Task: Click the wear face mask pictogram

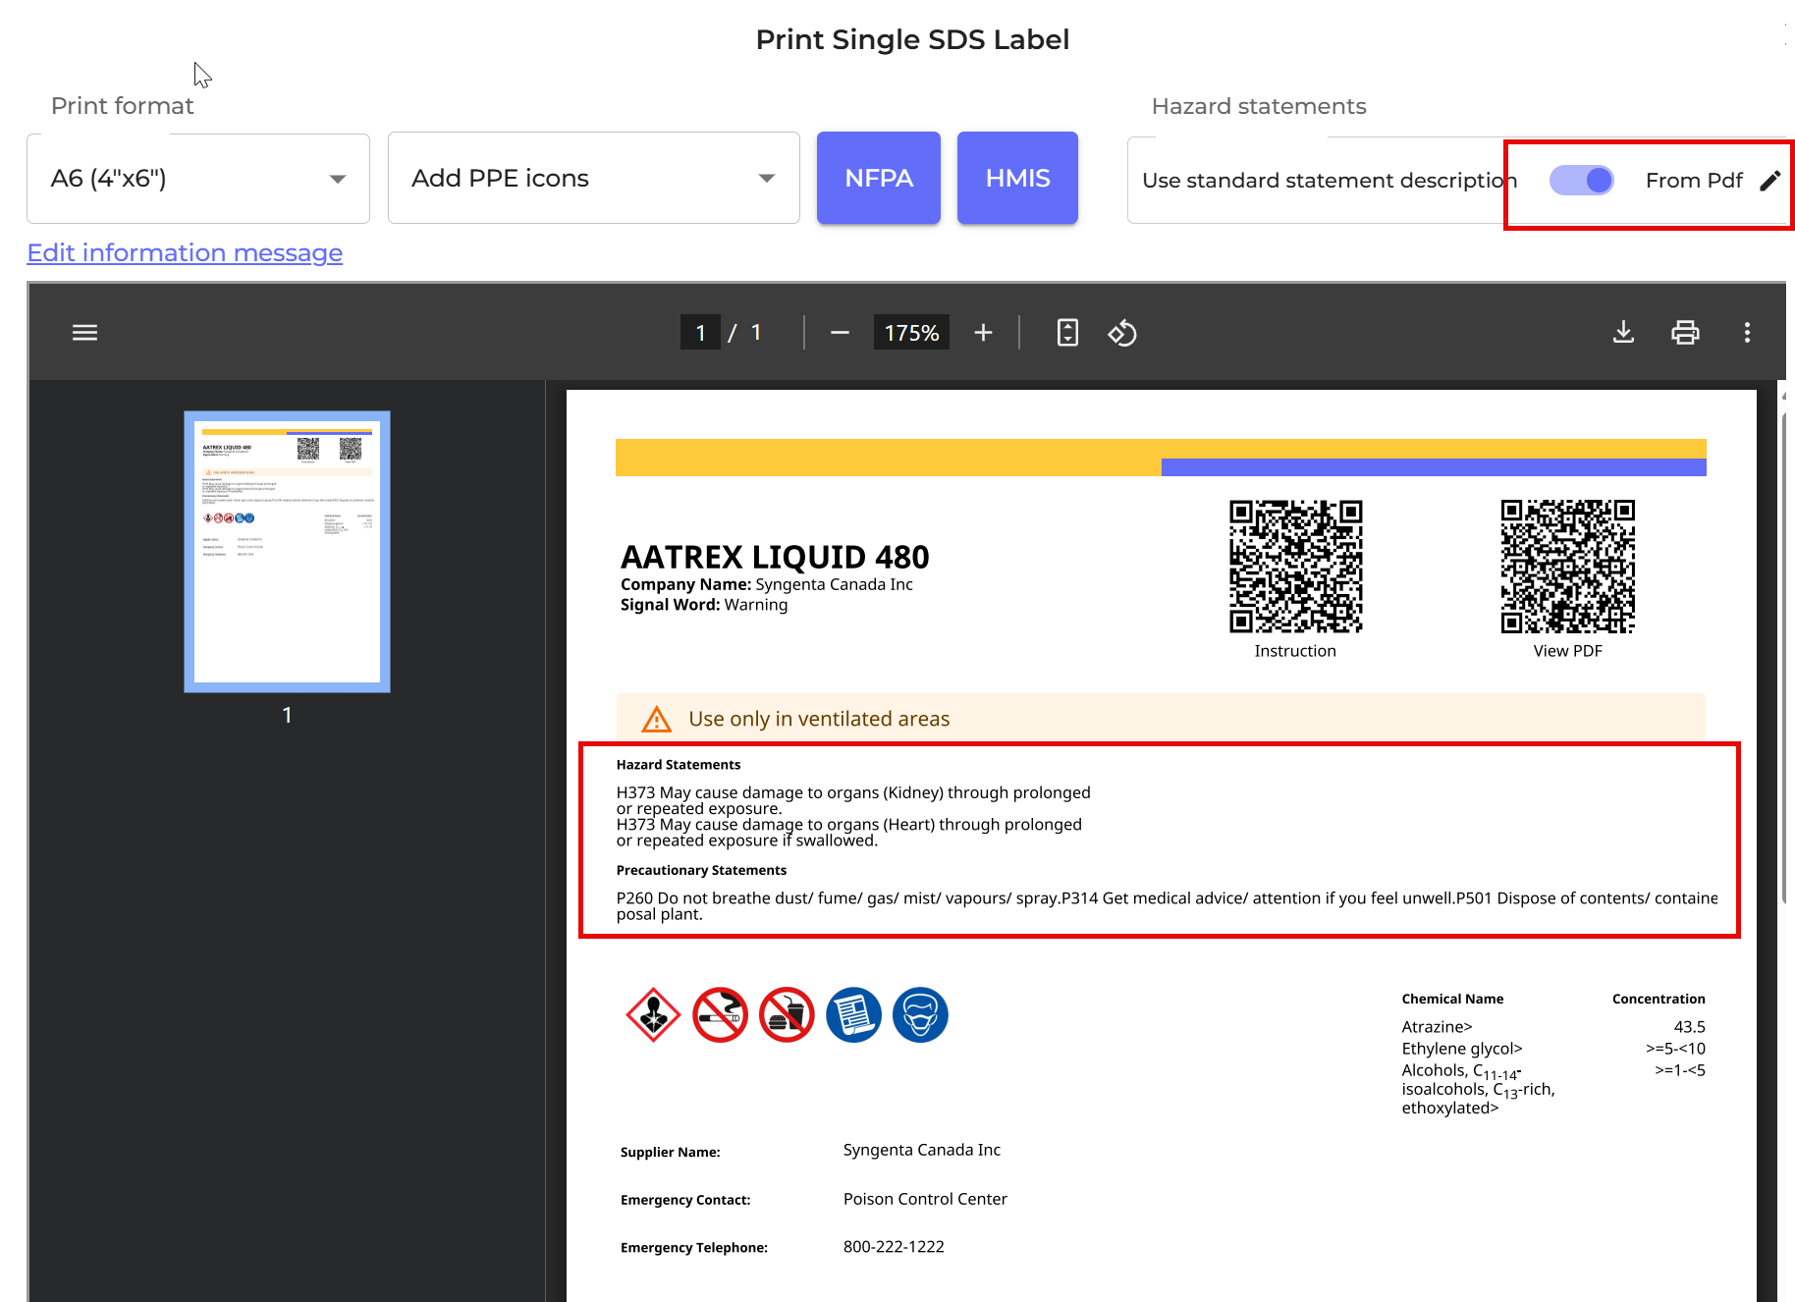Action: pos(920,1014)
